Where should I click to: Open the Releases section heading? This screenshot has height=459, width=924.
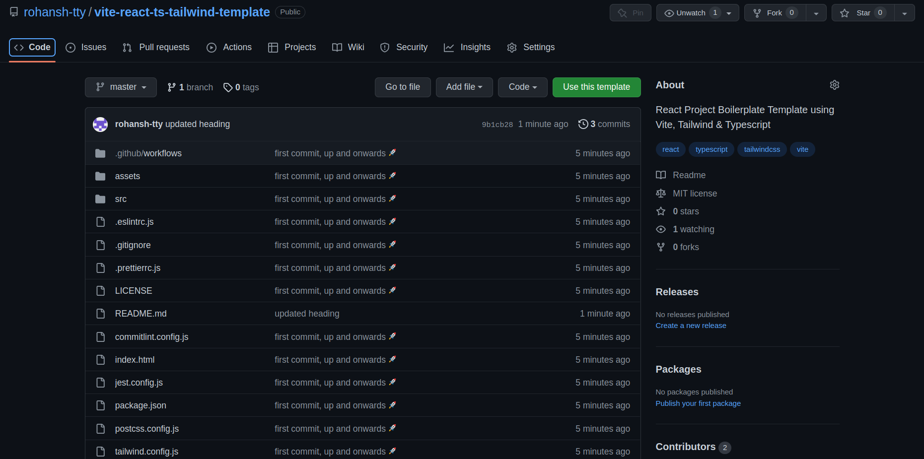677,292
